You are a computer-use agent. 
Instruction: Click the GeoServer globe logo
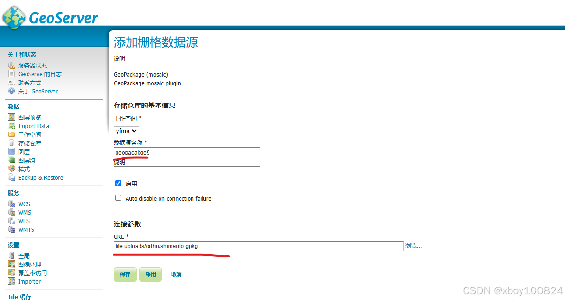point(14,18)
